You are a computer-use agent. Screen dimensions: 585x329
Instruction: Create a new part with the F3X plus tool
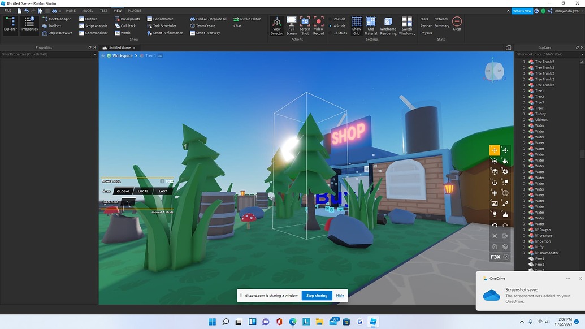click(x=494, y=193)
